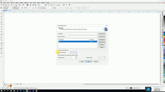Click the horizontal scrollbar below the canvas

coord(121,84)
